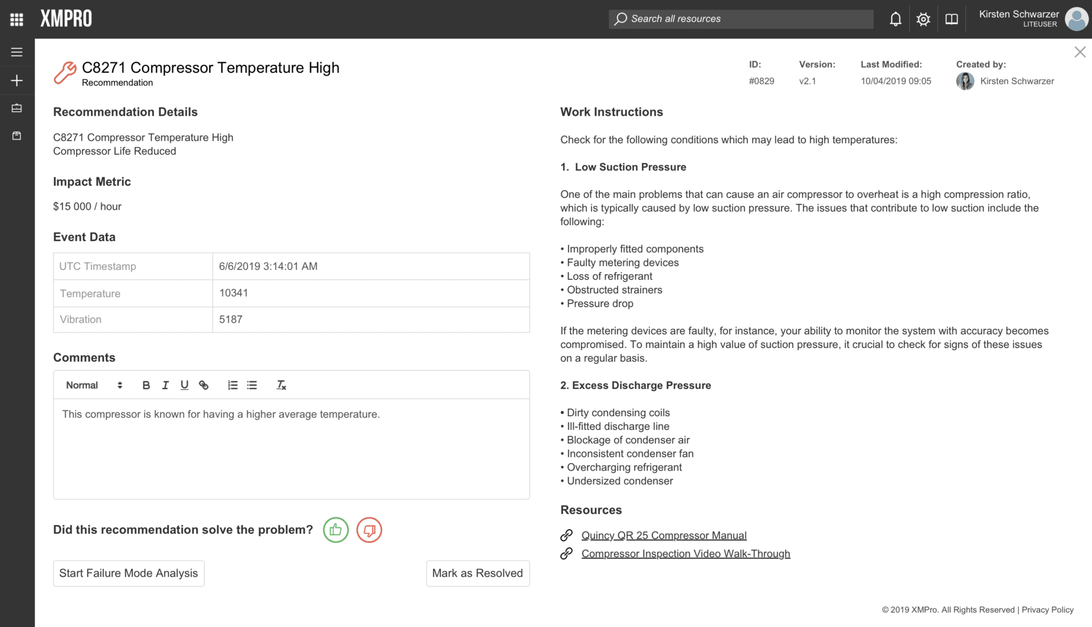Start Failure Mode Analysis
Screen dimensions: 1092x627
[129, 573]
